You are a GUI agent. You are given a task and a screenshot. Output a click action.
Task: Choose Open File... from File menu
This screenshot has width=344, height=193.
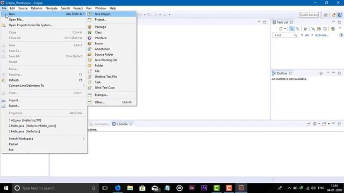pos(44,20)
